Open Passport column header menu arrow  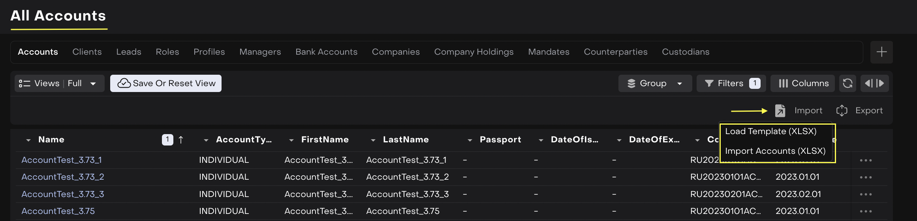pos(470,140)
